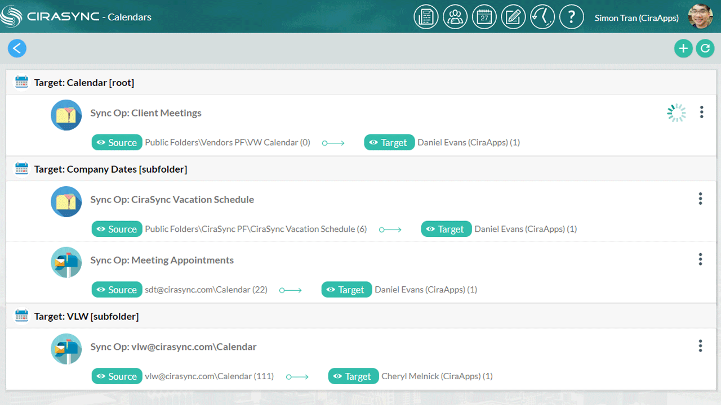Click the Calendars page title in header
Viewport: 721px width, 405px height.
tap(130, 17)
